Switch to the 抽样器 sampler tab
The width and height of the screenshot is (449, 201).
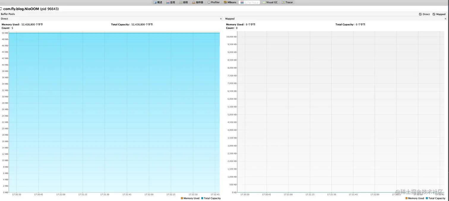[197, 2]
